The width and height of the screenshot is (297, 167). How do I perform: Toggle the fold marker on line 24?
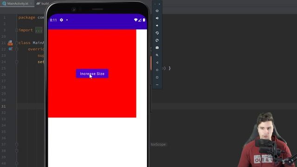click(17, 62)
